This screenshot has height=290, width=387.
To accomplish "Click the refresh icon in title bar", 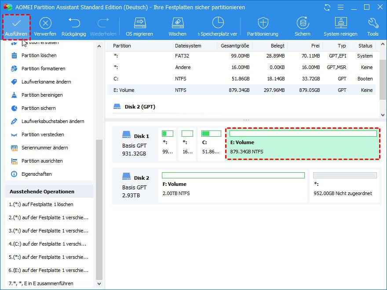I will coord(327,7).
